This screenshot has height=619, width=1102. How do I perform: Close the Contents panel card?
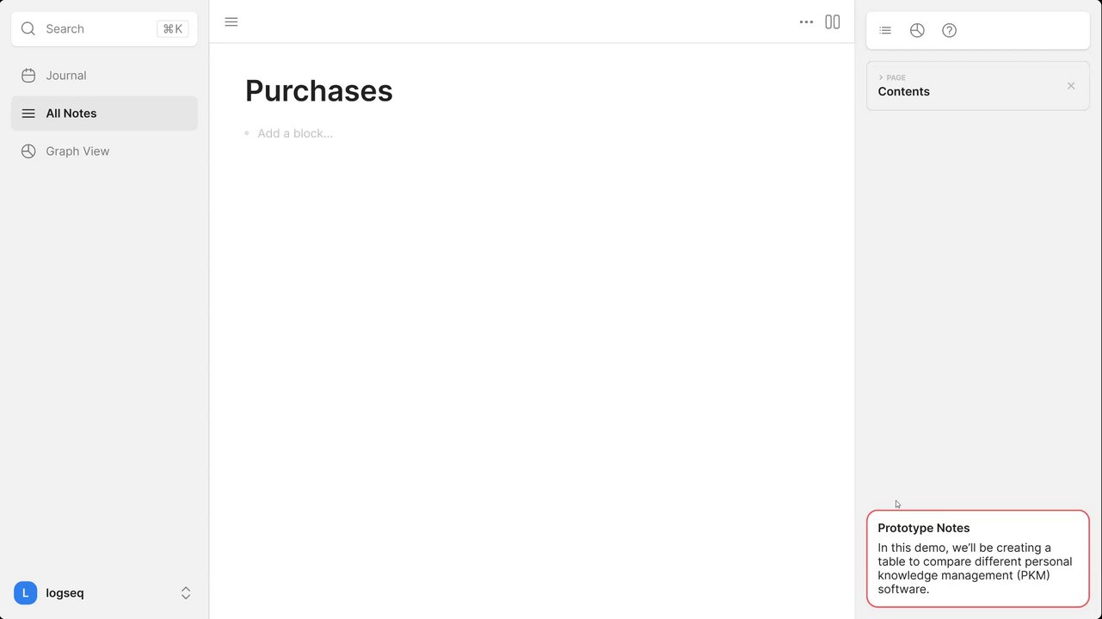[1071, 86]
